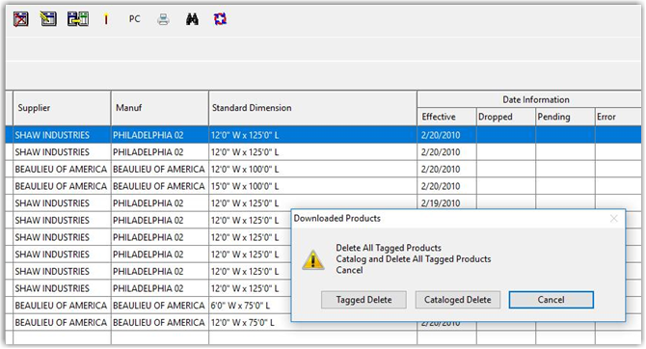
Task: Close the Downloaded Products dialog with X
Action: pyautogui.click(x=614, y=219)
